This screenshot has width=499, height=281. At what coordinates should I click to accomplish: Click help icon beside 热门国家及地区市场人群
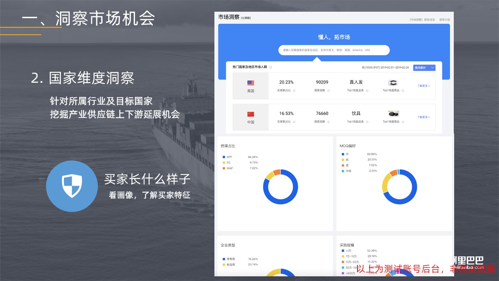(271, 67)
